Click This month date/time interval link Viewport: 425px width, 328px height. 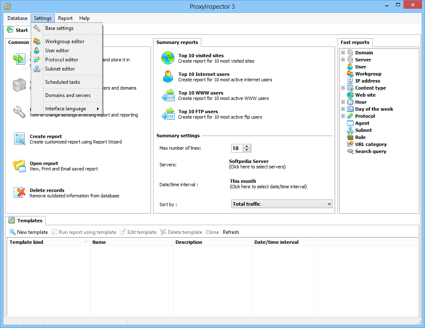243,181
